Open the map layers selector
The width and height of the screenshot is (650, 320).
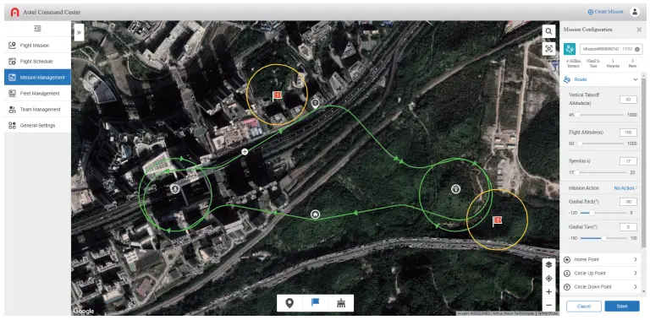[548, 264]
